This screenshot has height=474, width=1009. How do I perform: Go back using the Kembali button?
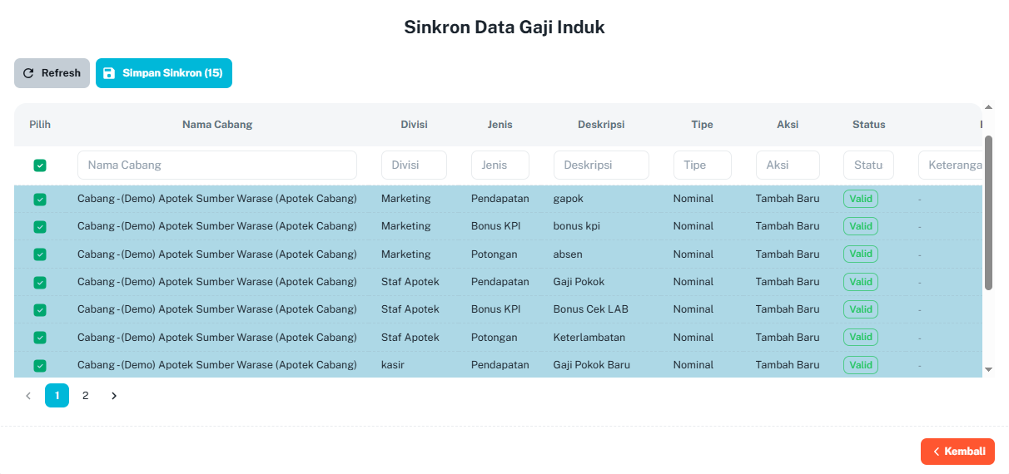957,452
